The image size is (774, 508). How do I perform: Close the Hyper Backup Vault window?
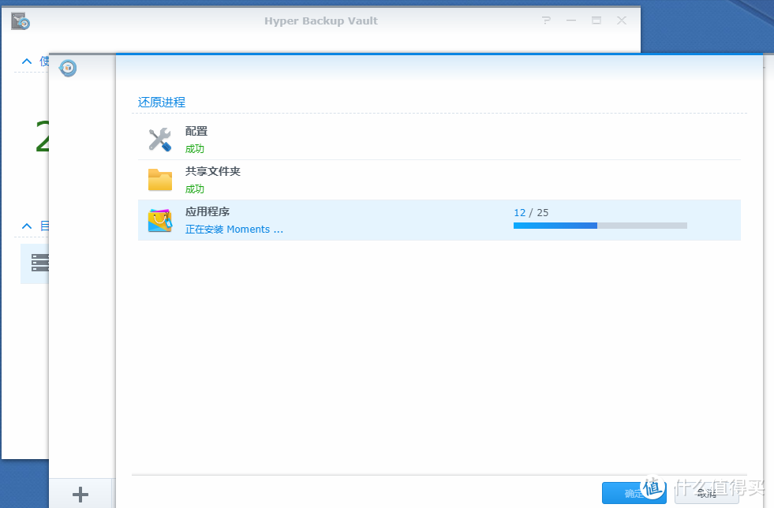coord(622,21)
